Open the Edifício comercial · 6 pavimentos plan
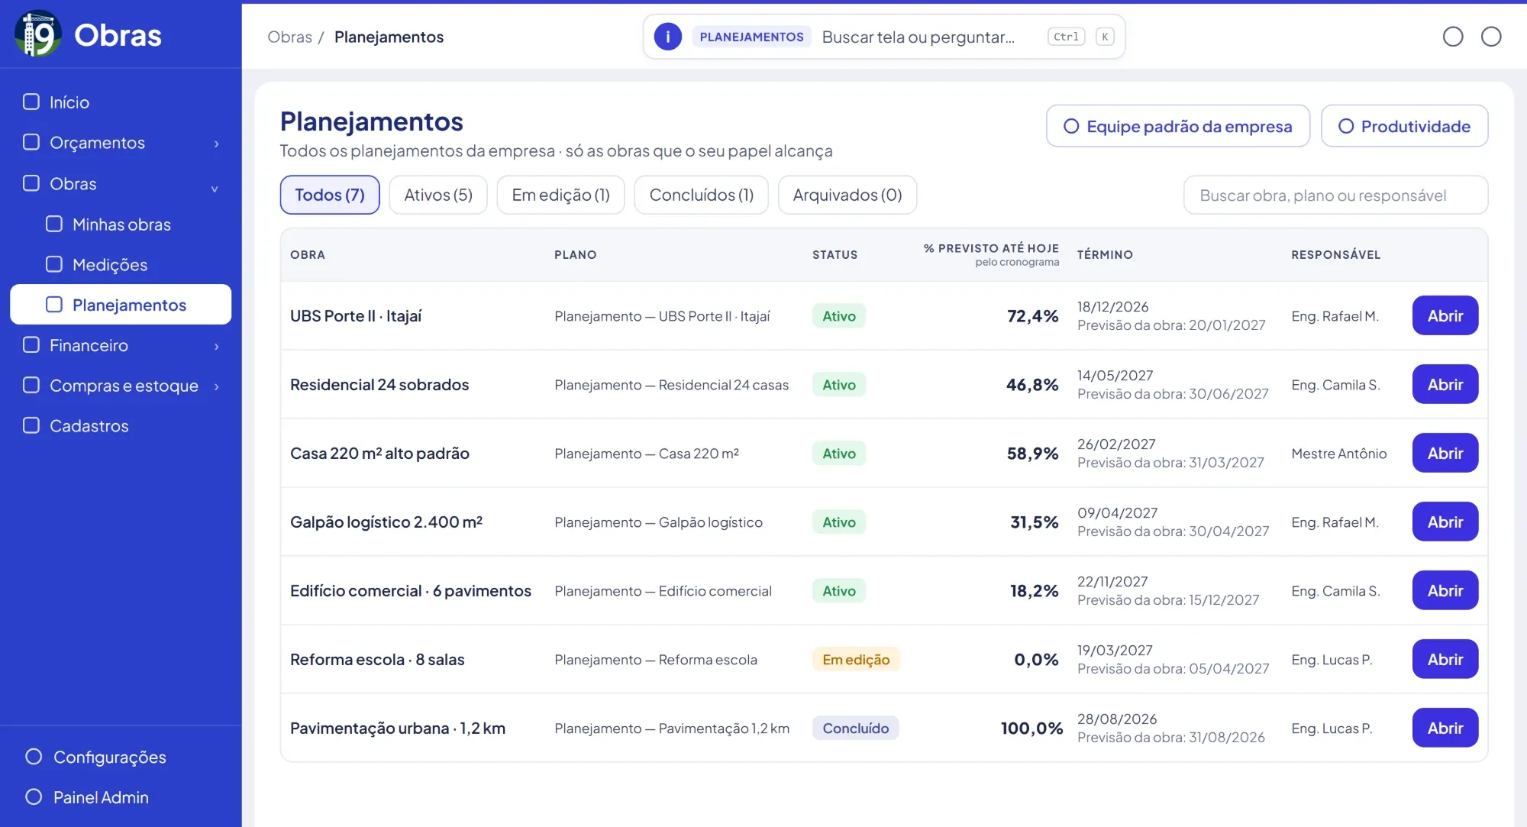 pyautogui.click(x=1445, y=590)
